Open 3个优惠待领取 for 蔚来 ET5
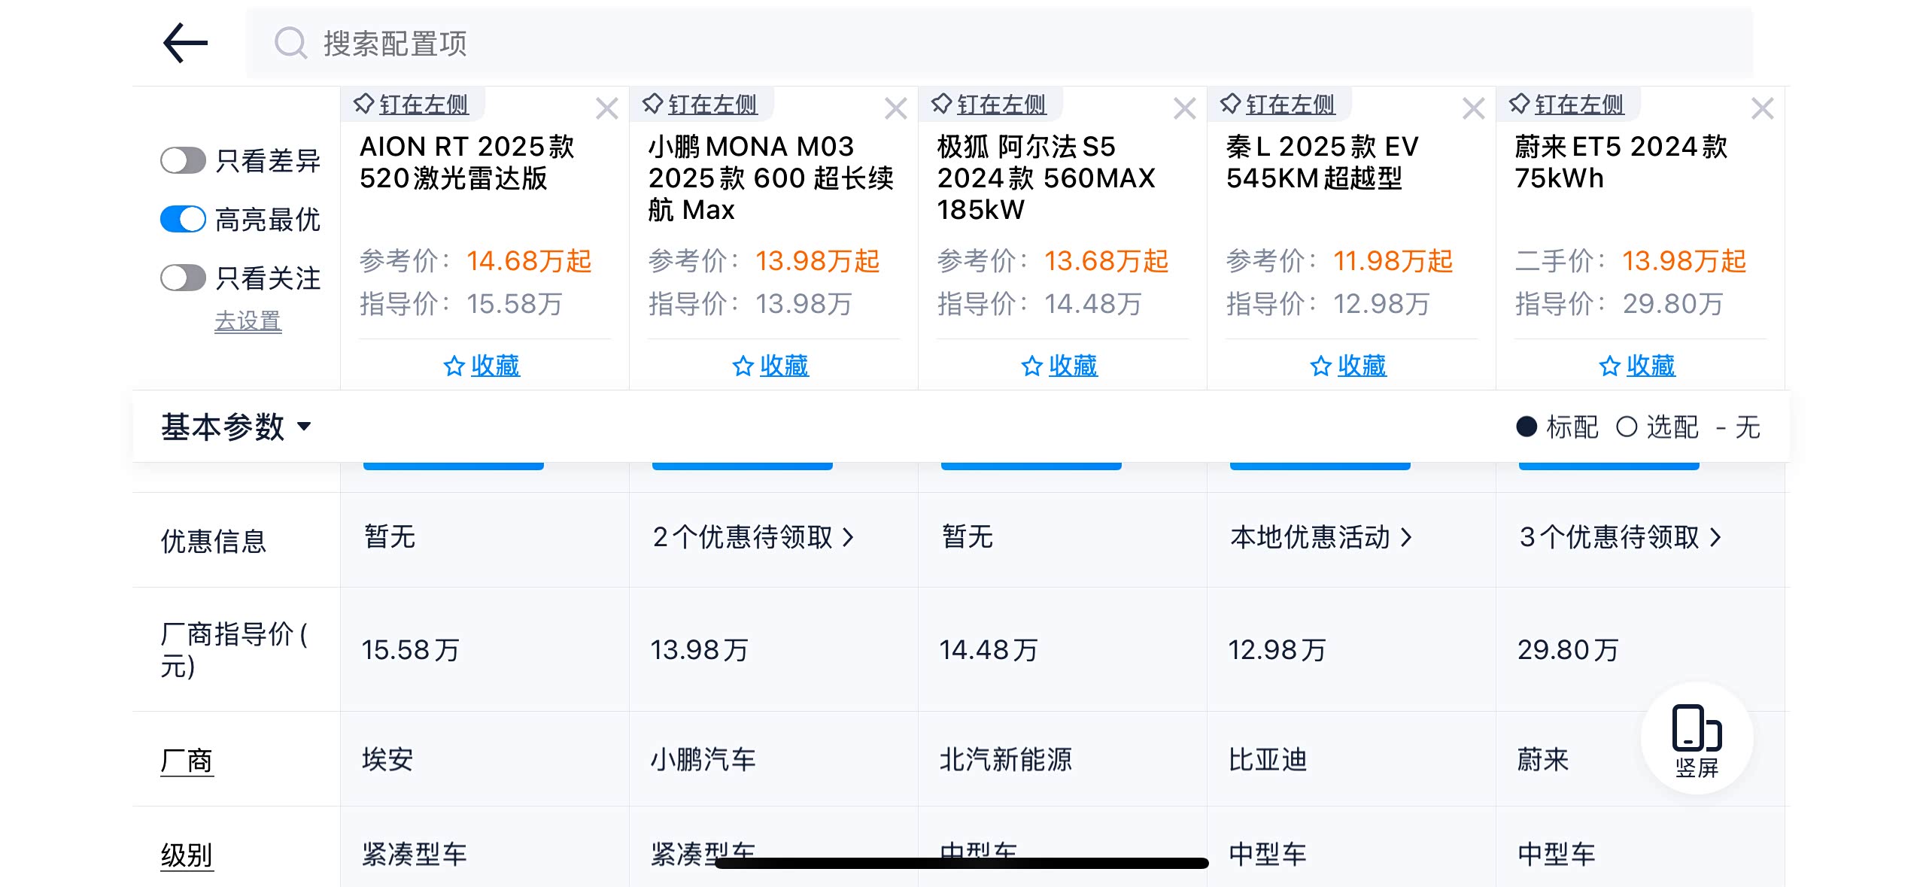 [1619, 537]
